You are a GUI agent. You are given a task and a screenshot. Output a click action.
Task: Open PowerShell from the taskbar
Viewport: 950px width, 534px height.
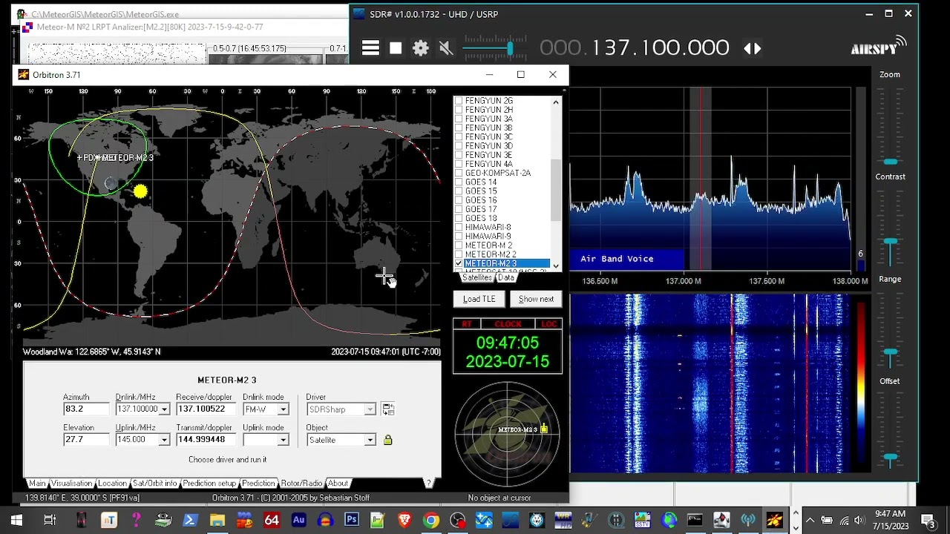coord(190,520)
